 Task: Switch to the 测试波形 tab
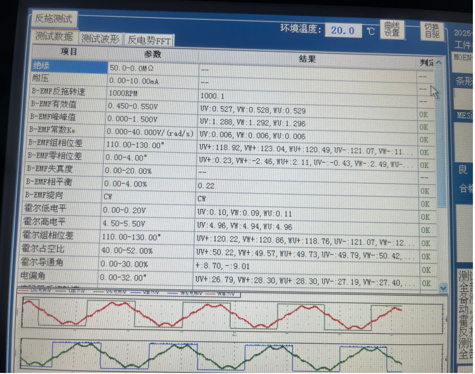click(x=100, y=39)
